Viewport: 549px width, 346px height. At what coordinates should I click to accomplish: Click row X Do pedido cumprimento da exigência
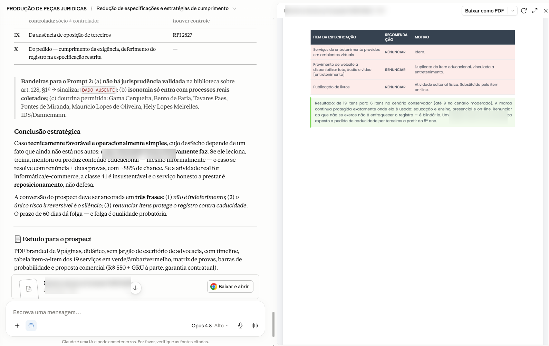[135, 53]
